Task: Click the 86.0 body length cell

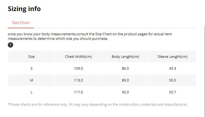Action: point(125,68)
